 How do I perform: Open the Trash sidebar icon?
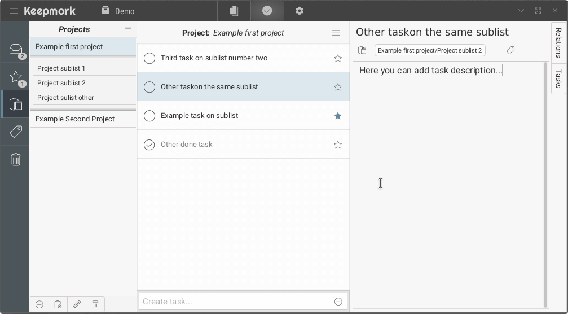[x=15, y=160]
